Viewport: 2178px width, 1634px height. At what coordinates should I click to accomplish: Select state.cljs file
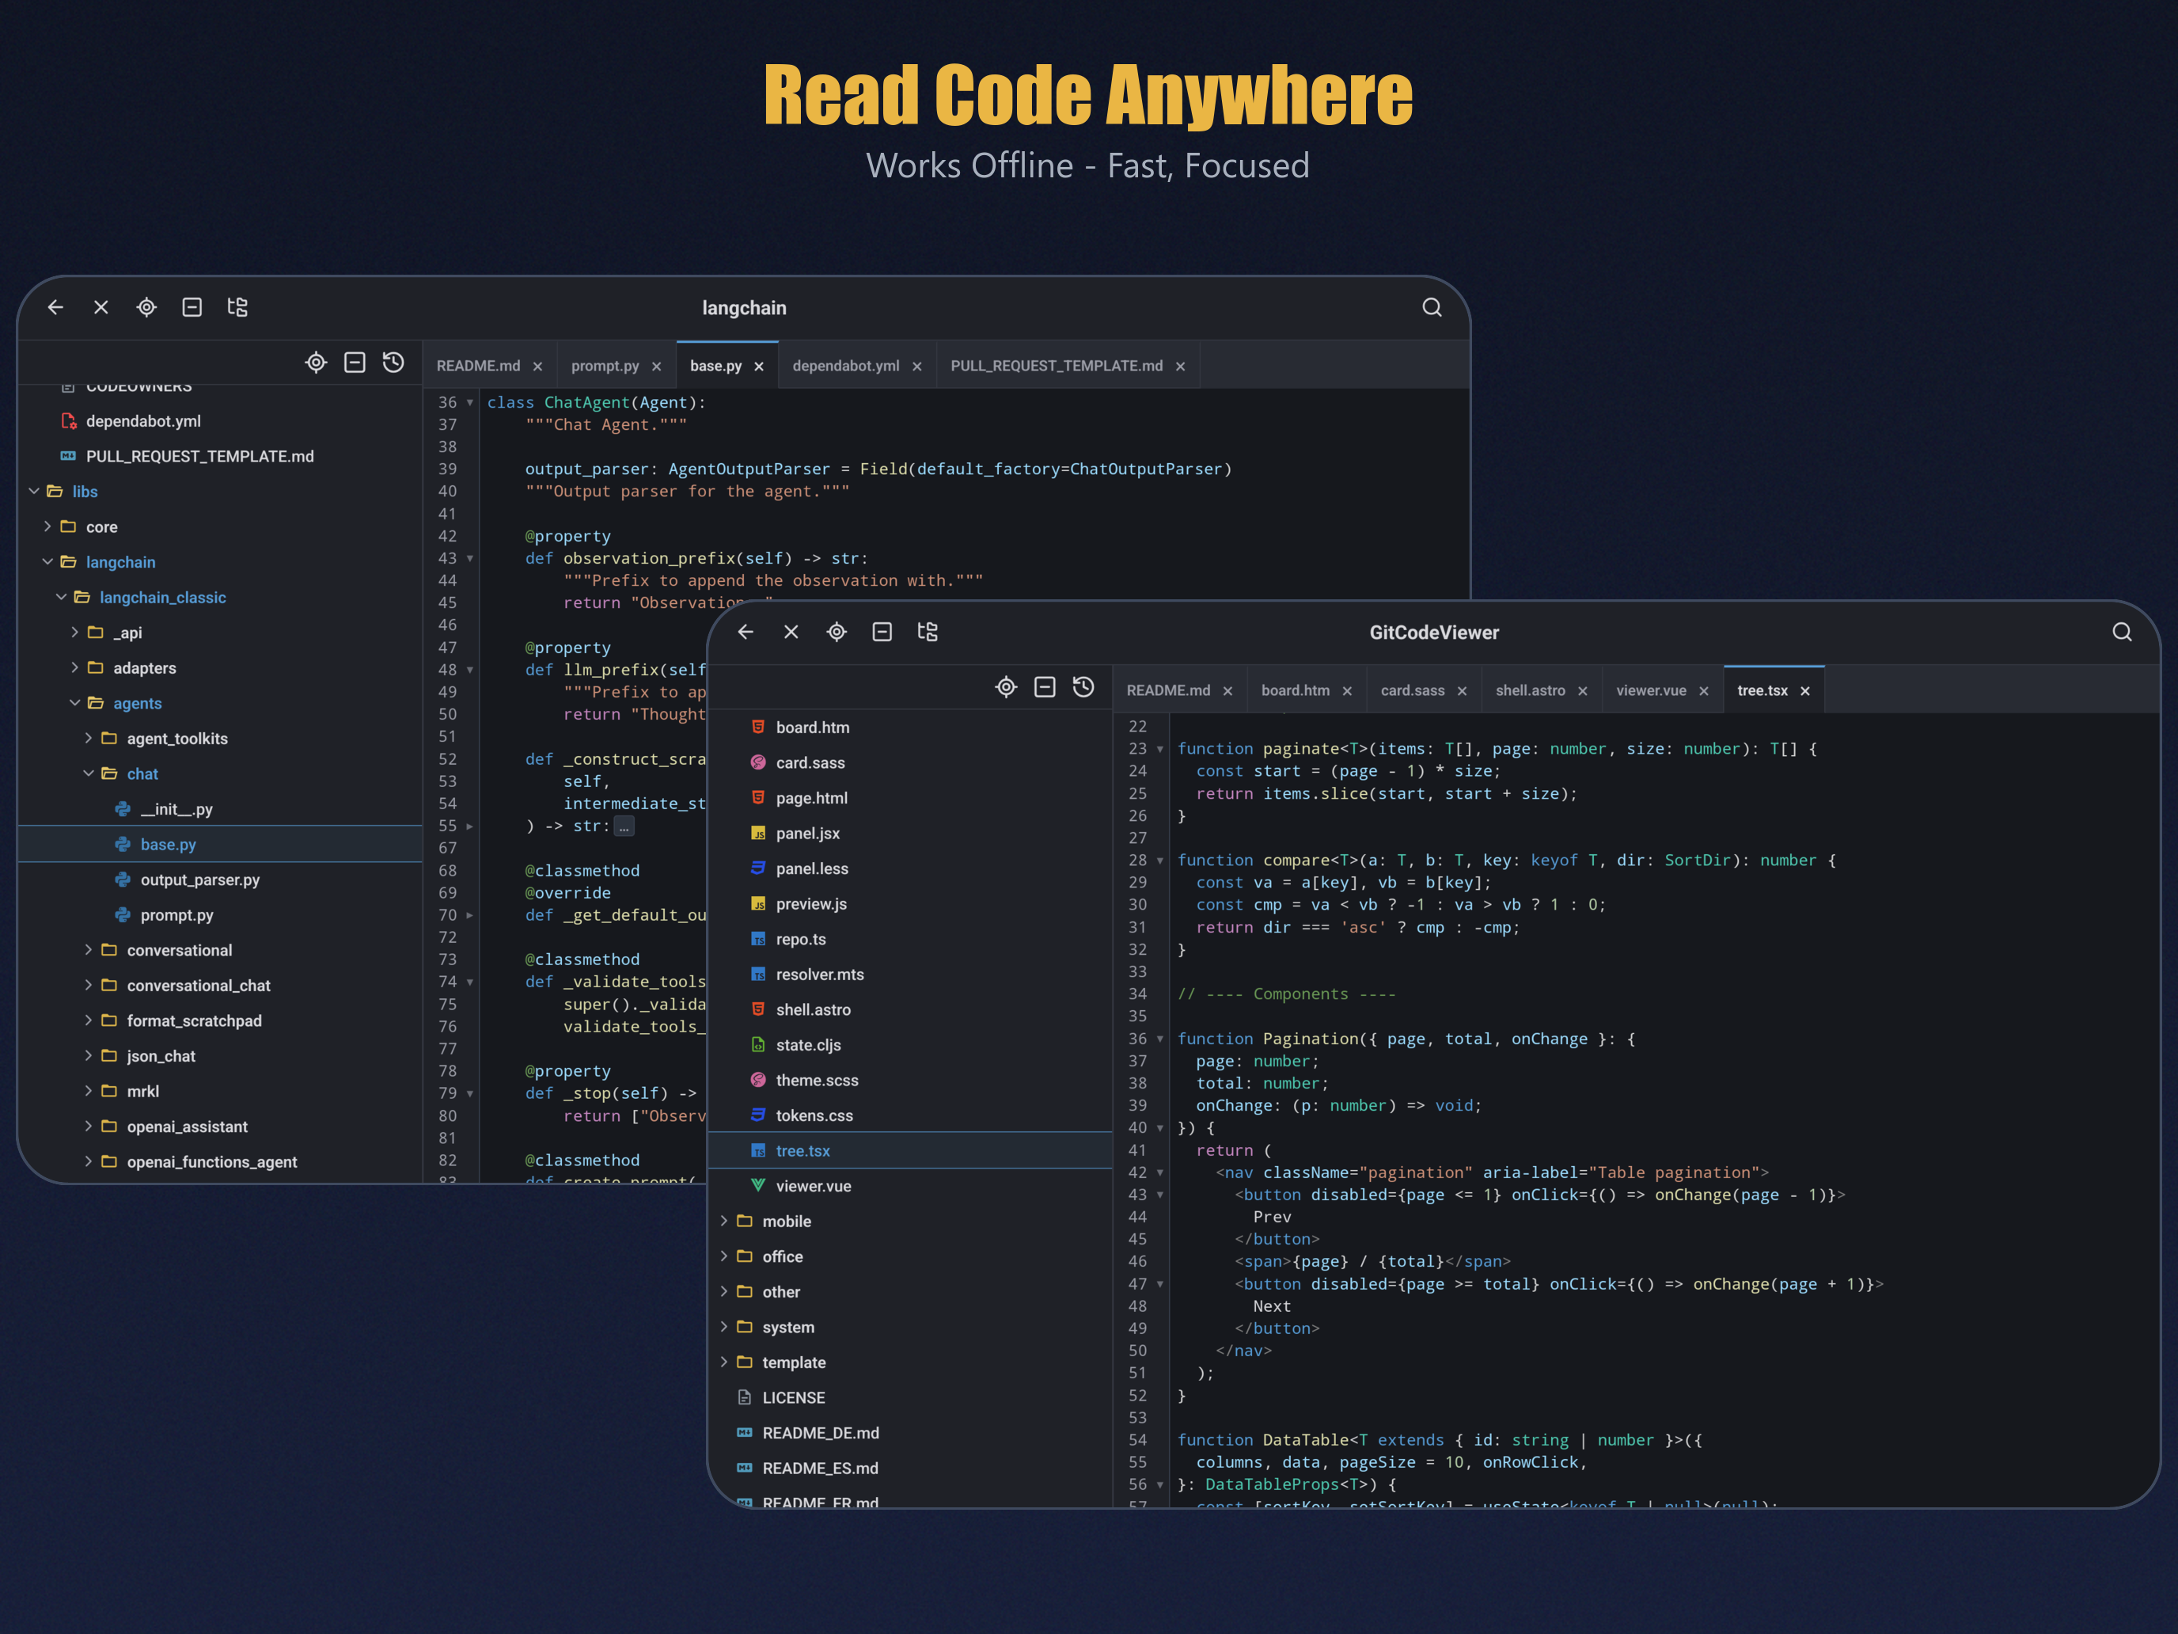[911, 1045]
